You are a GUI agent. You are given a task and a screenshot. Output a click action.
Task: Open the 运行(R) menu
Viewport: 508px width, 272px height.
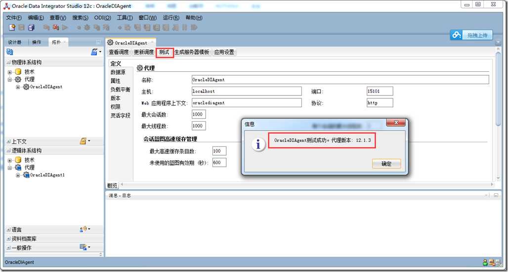pyautogui.click(x=171, y=18)
